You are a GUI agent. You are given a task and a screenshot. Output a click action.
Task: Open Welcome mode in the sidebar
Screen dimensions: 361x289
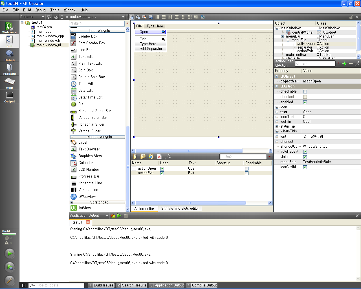tap(10, 27)
